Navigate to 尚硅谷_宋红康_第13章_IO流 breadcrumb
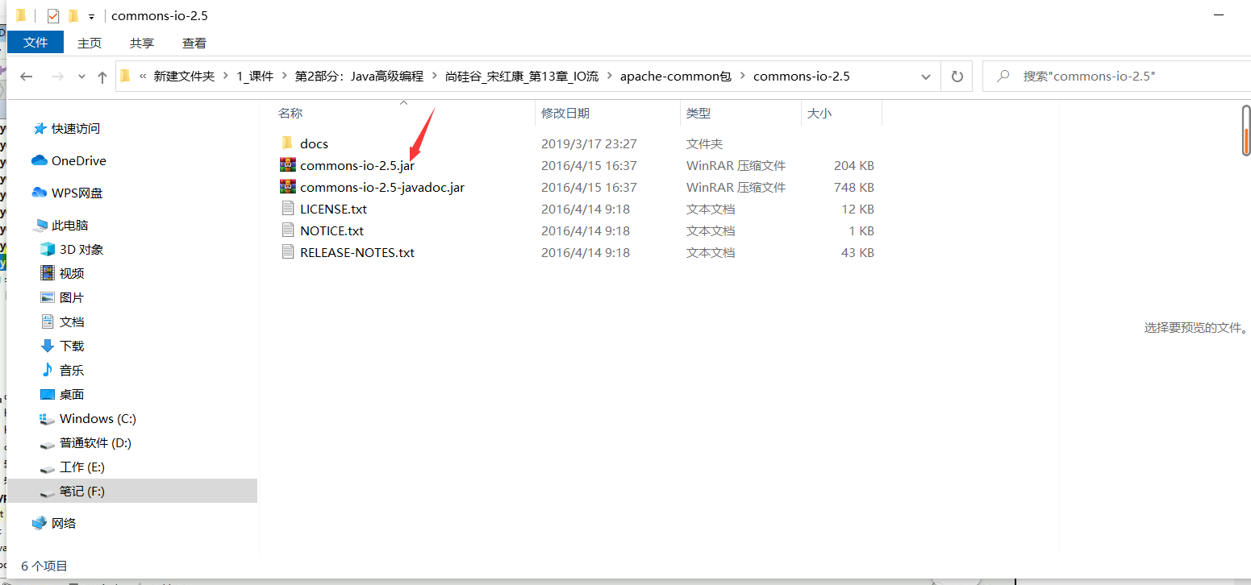The width and height of the screenshot is (1251, 585). pos(522,77)
